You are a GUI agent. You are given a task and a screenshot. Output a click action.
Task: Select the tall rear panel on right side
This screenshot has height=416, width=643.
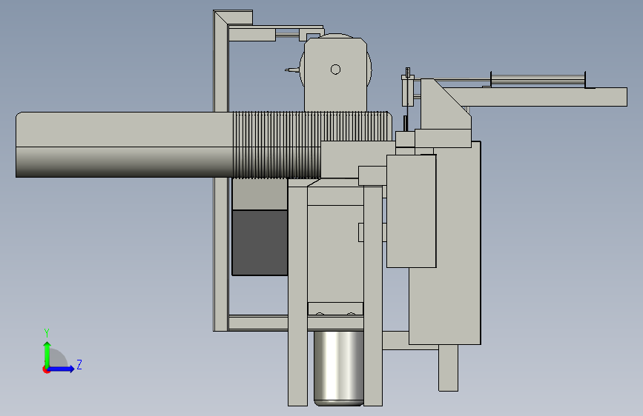(458, 244)
